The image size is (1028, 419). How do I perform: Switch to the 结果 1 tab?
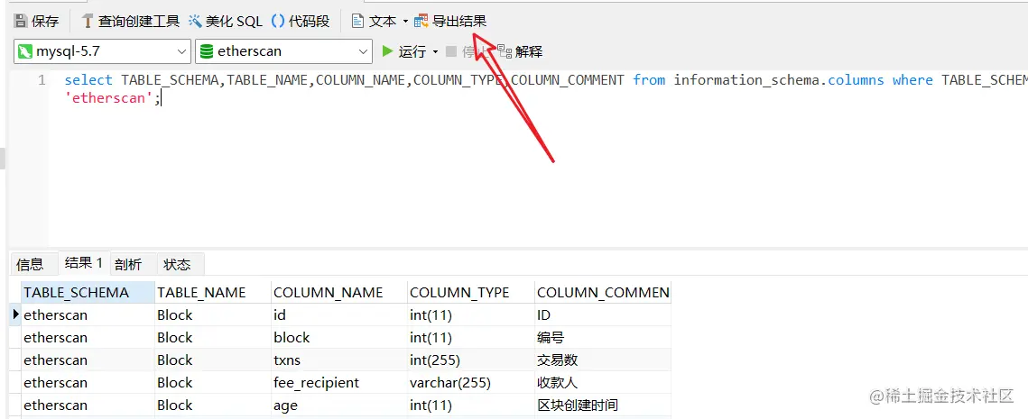tap(83, 263)
